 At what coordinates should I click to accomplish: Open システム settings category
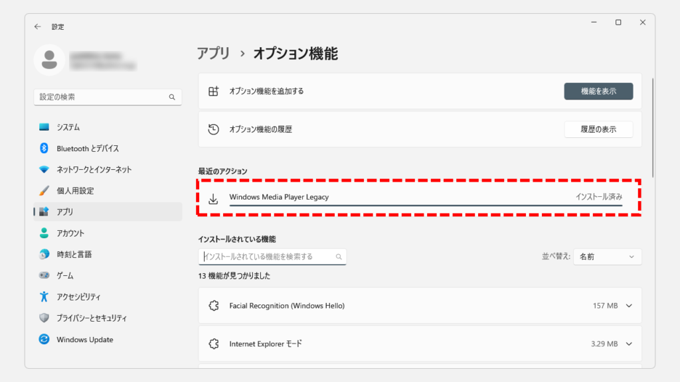(x=68, y=127)
